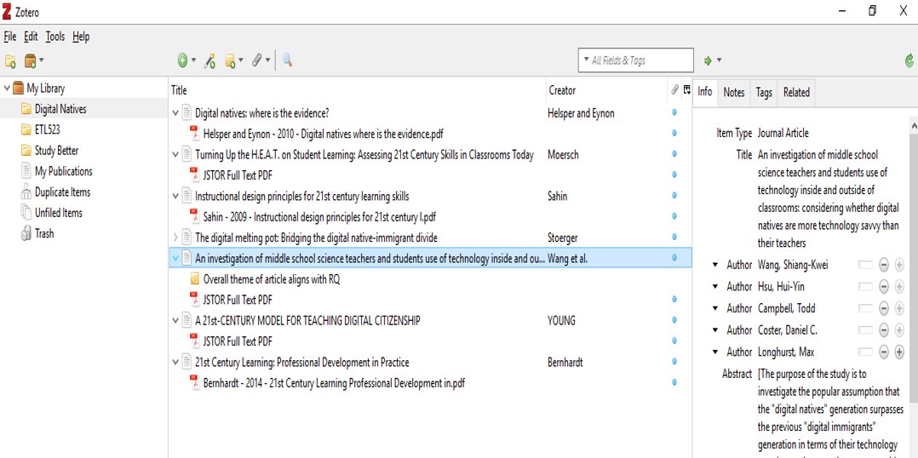Collapse Instructional design principles item

pyautogui.click(x=175, y=196)
